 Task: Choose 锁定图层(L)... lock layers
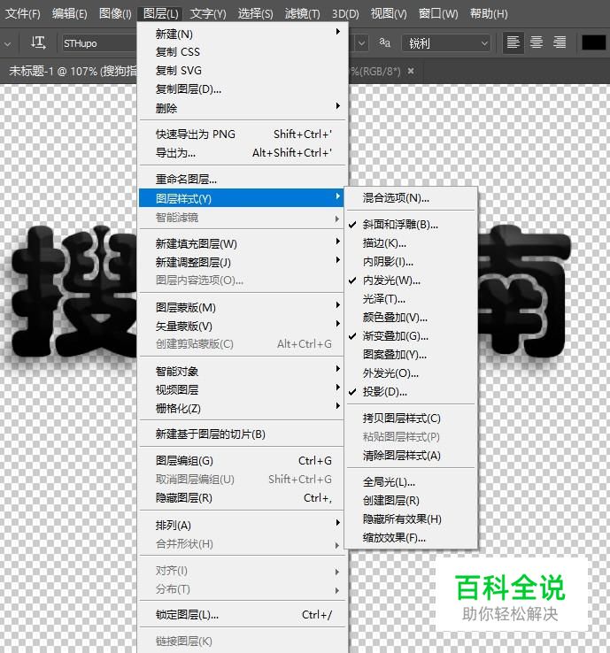coord(242,615)
